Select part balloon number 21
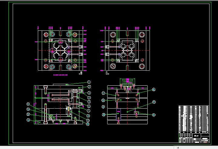 pos(154,115)
